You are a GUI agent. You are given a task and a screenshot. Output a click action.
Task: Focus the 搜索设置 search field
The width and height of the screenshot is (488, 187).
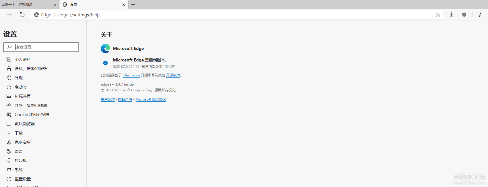pos(41,47)
